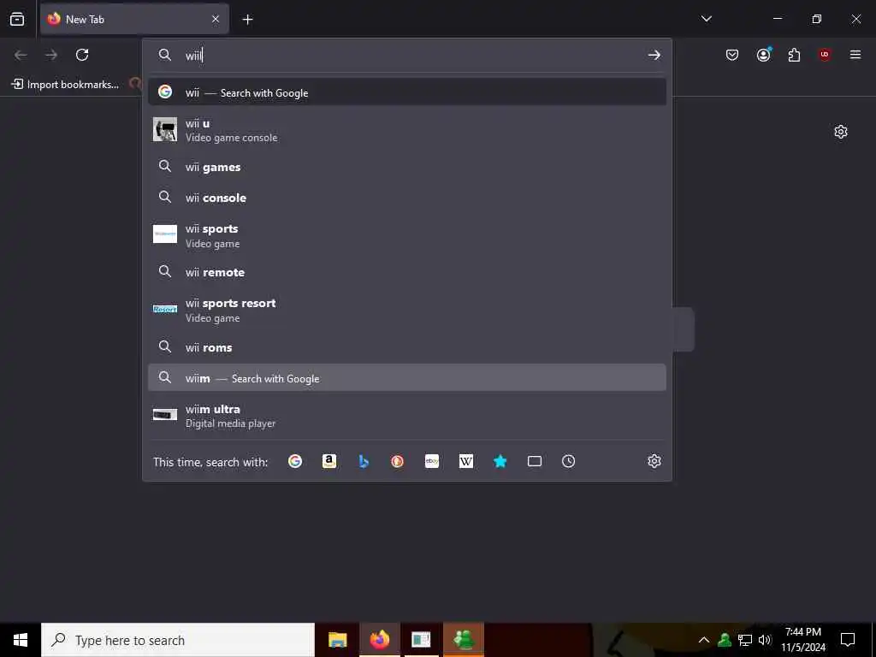
Task: Open the Firefox account icon
Action: tap(763, 55)
